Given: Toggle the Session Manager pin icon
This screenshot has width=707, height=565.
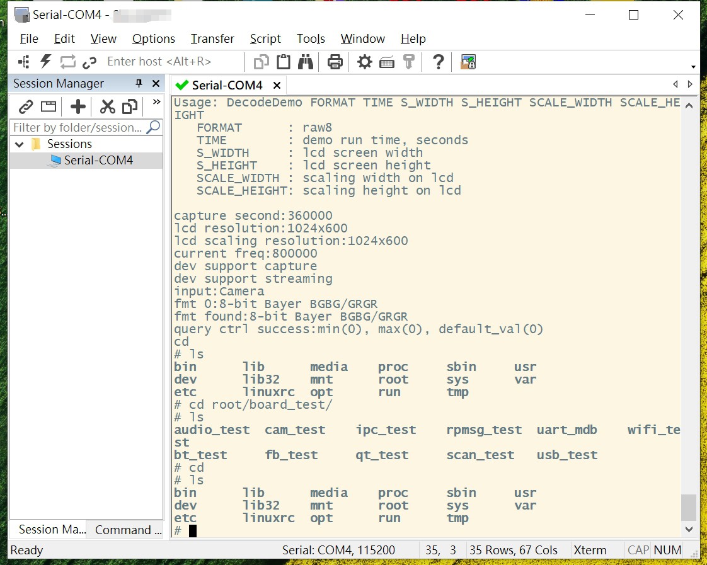Looking at the screenshot, I should (x=139, y=84).
